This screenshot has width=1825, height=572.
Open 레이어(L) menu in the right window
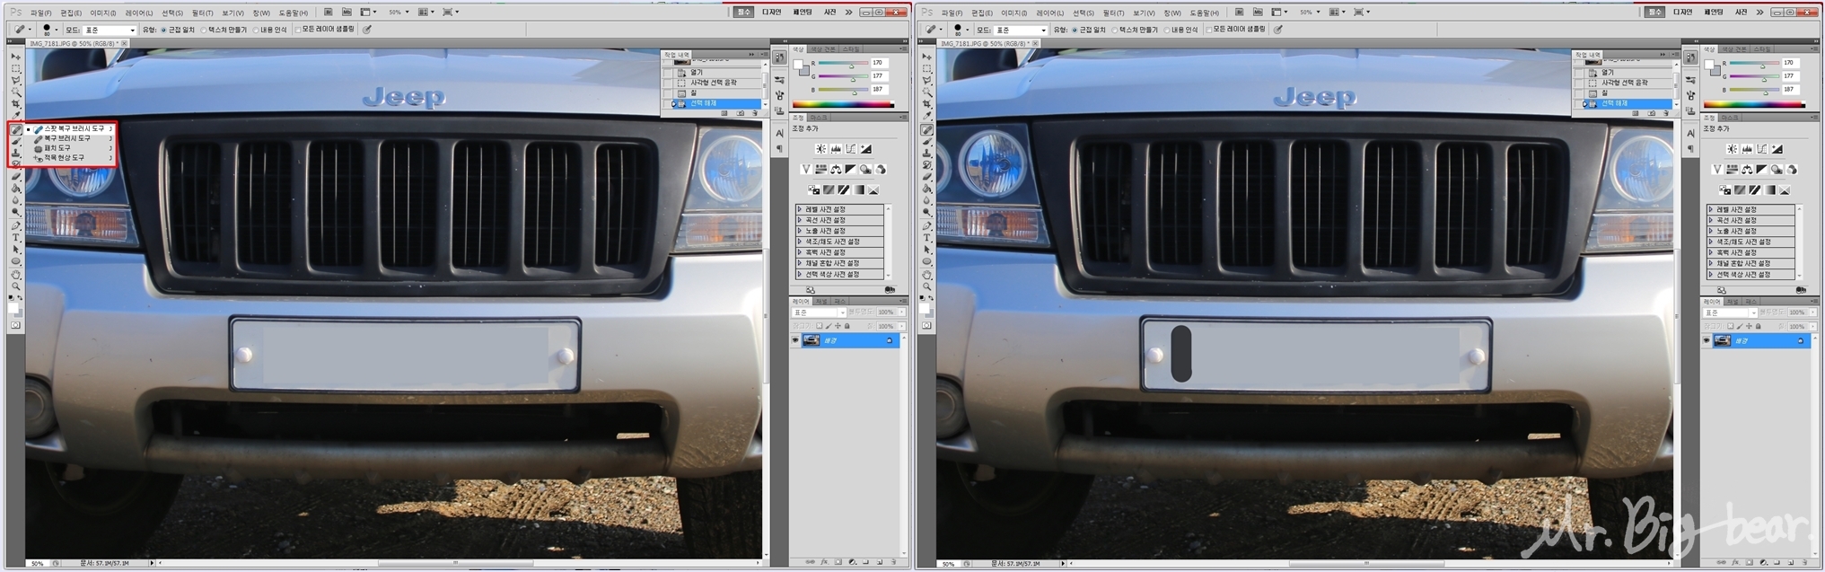(1050, 13)
